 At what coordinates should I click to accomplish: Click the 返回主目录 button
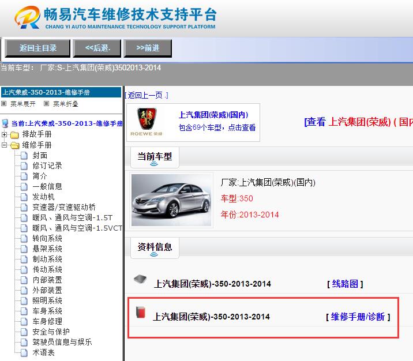click(x=37, y=48)
